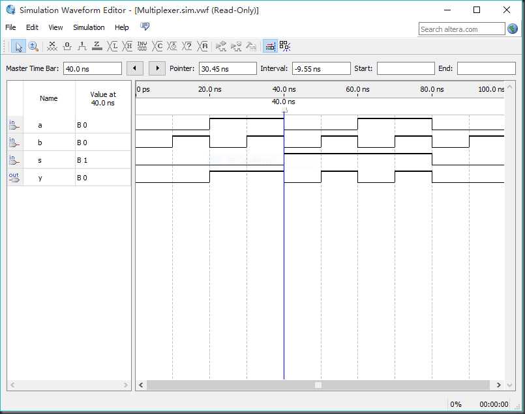Click the input pin icon of a
Image resolution: width=525 pixels, height=414 pixels.
point(14,124)
